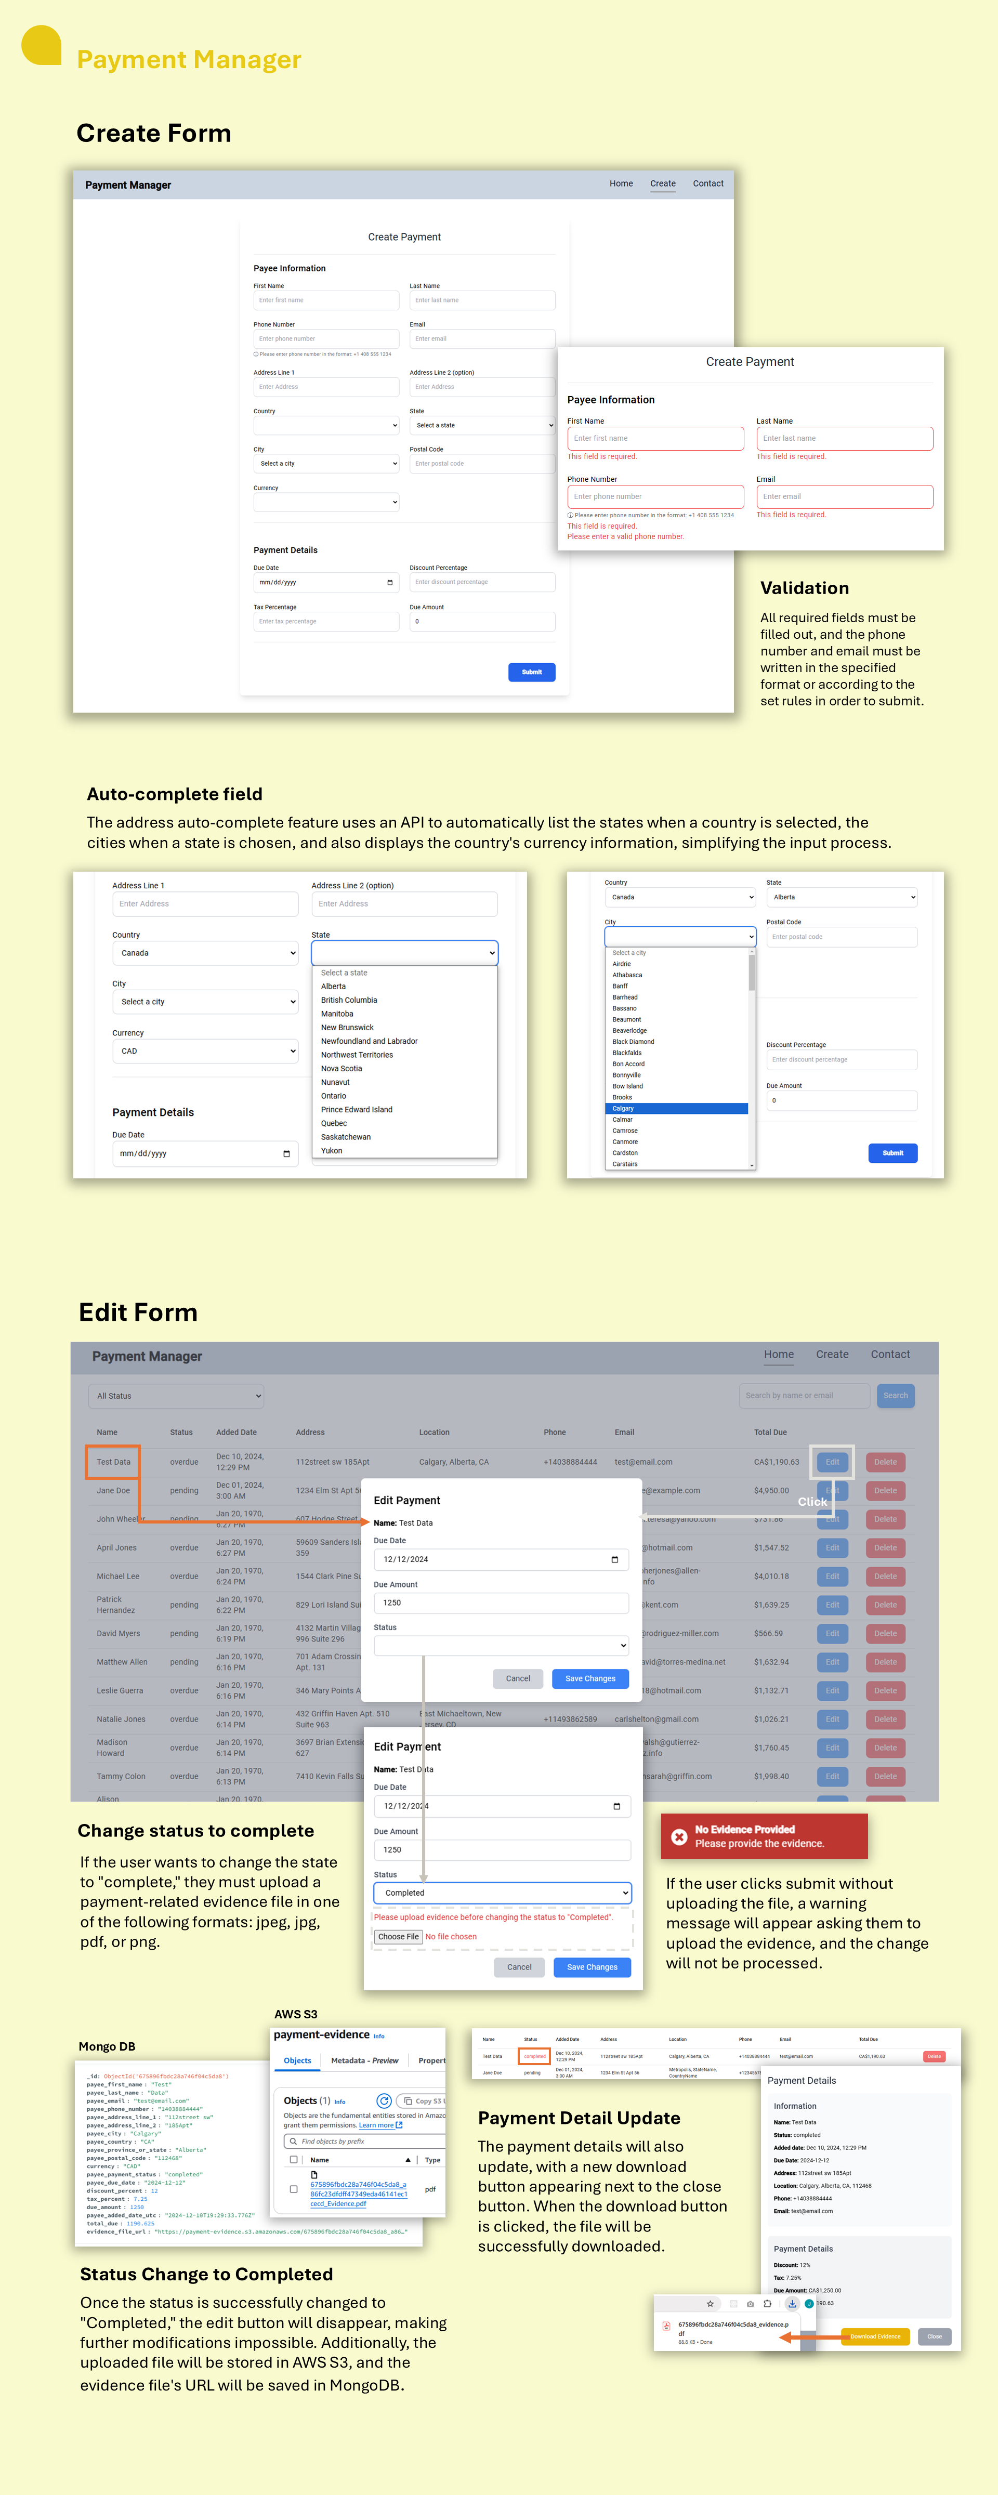This screenshot has width=998, height=2495.
Task: Toggle the select-all checkbox next to Name header
Action: pyautogui.click(x=294, y=2160)
